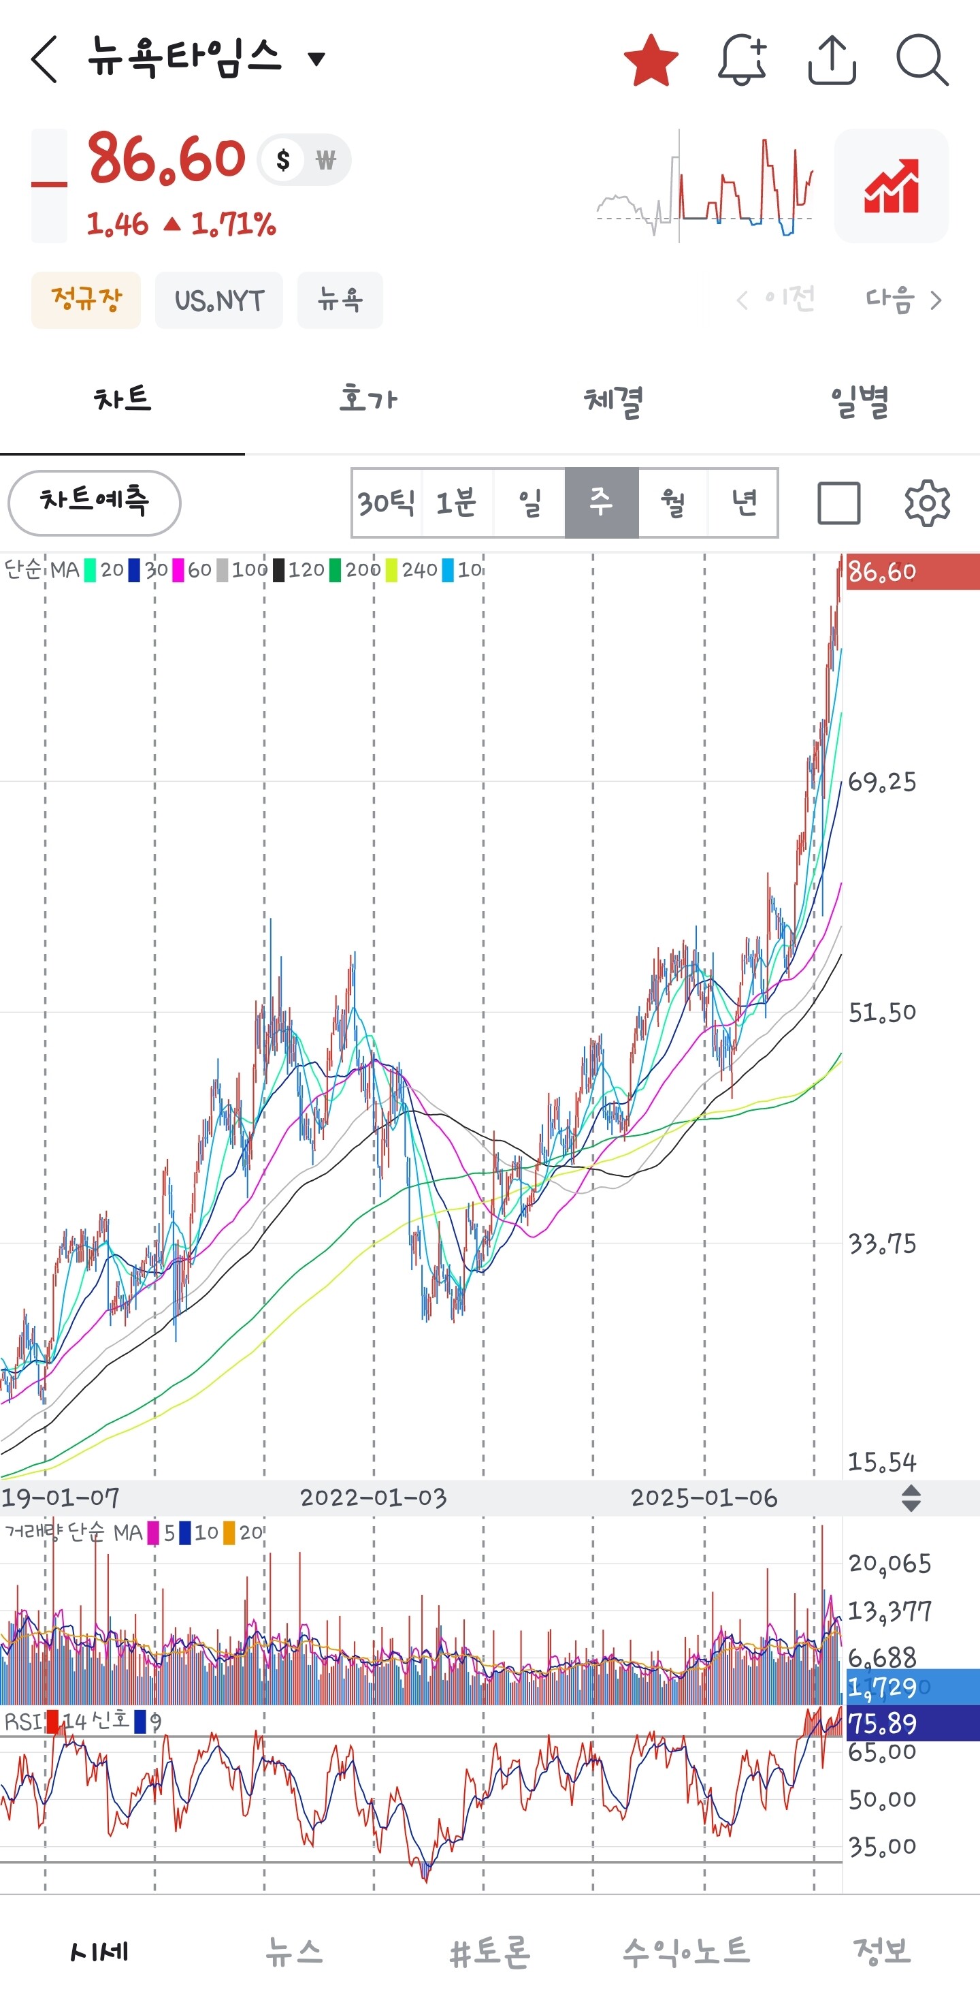Click the RSI 신호 9 blue swatch

coord(140,1722)
